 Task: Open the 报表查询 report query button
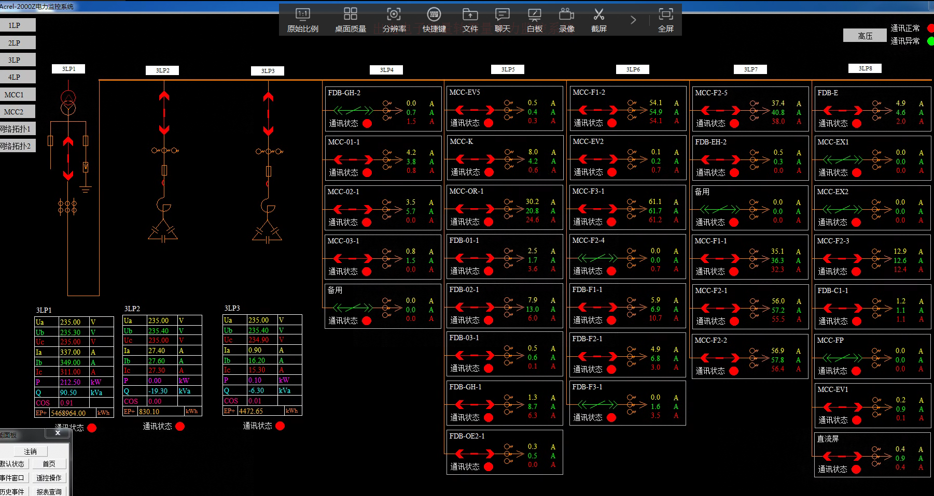tap(49, 491)
